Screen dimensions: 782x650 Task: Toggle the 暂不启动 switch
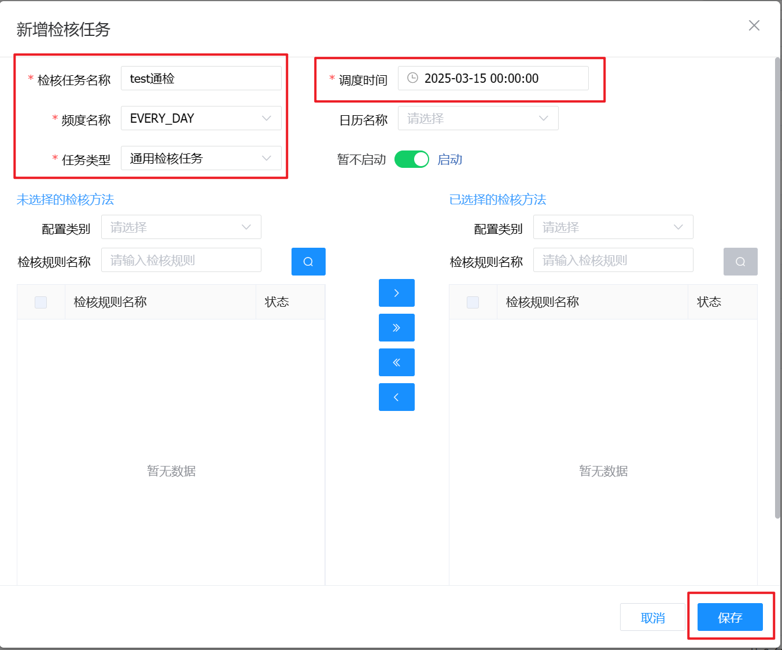(411, 159)
